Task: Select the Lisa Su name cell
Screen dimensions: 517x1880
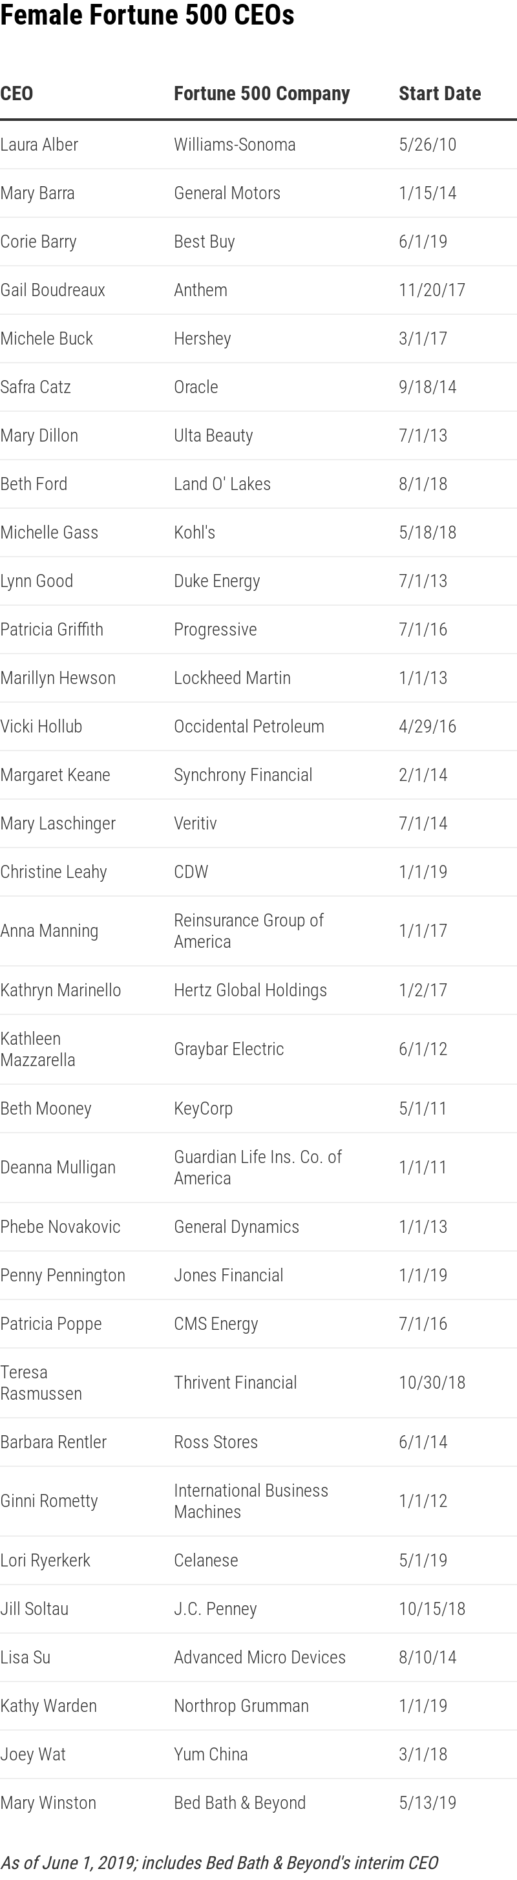Action: pos(25,1657)
